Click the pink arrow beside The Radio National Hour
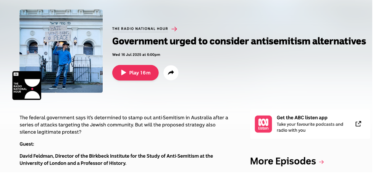 click(174, 29)
